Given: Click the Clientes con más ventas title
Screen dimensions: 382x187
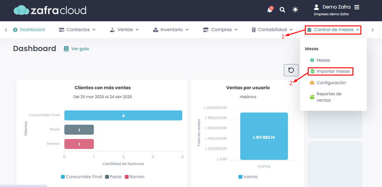Looking at the screenshot, I should [x=103, y=88].
